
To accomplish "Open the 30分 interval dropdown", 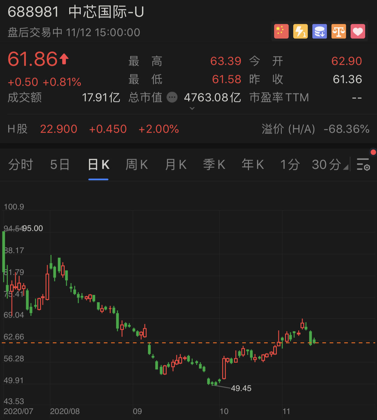I will (328, 165).
